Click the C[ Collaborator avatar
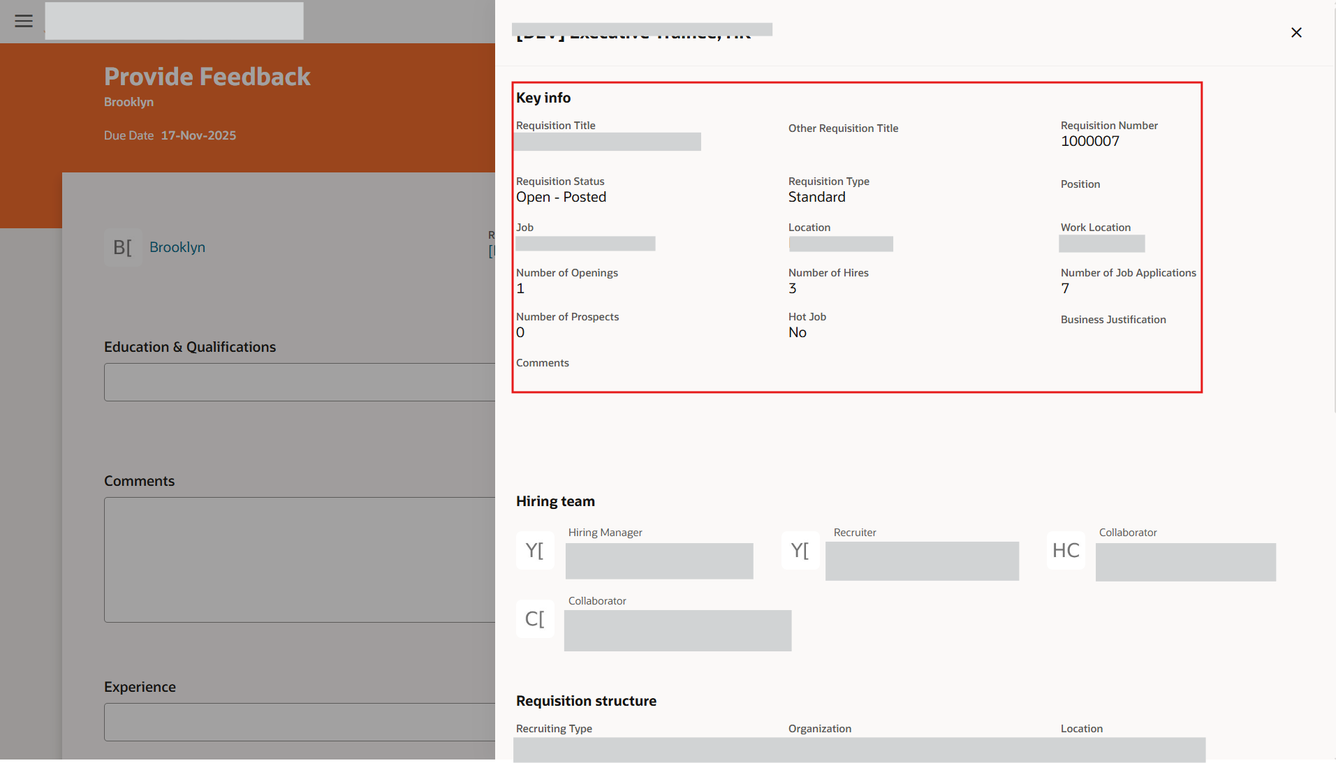Viewport: 1336px width, 763px height. click(x=535, y=618)
